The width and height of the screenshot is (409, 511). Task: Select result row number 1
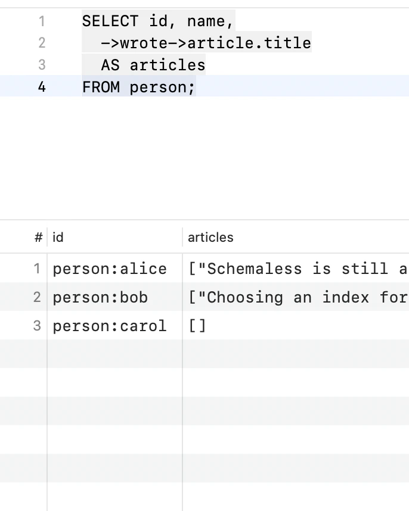tap(37, 269)
